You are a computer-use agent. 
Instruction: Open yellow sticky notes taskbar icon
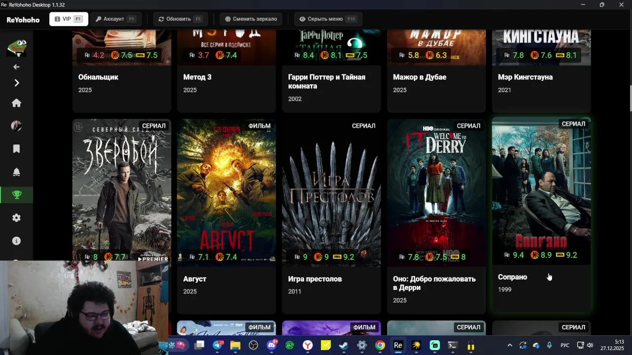point(326,346)
